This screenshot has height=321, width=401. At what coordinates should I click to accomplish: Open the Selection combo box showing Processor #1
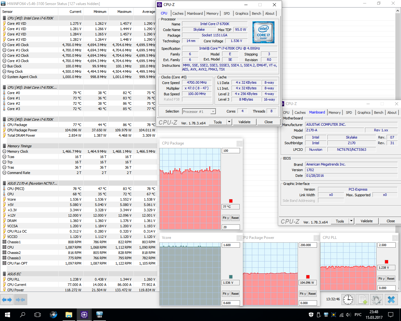click(199, 111)
